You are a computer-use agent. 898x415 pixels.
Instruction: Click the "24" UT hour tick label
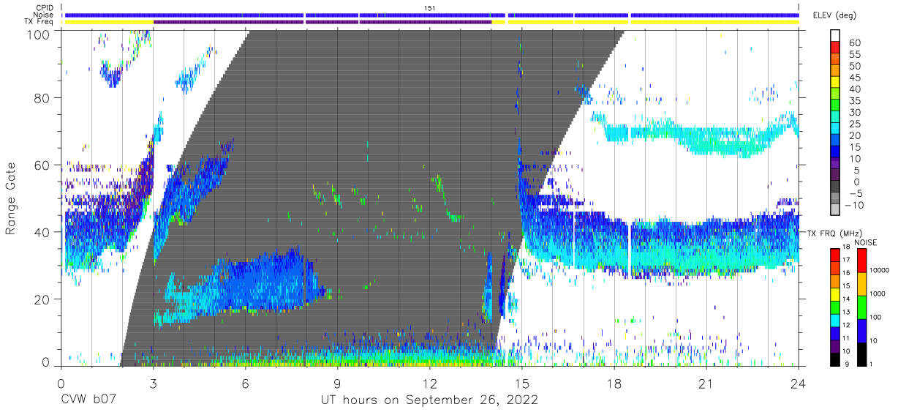799,383
